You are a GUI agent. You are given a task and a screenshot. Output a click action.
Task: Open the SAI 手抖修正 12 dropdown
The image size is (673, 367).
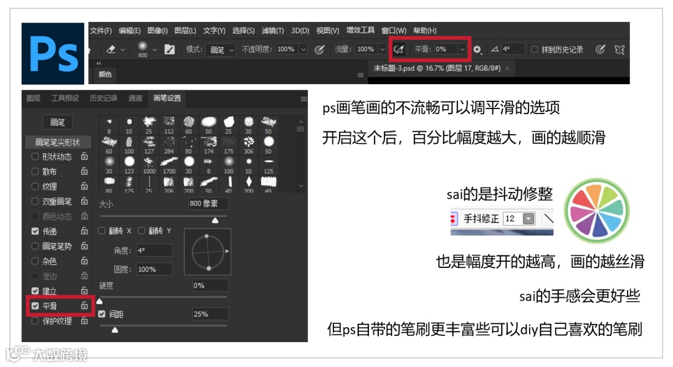(x=528, y=219)
